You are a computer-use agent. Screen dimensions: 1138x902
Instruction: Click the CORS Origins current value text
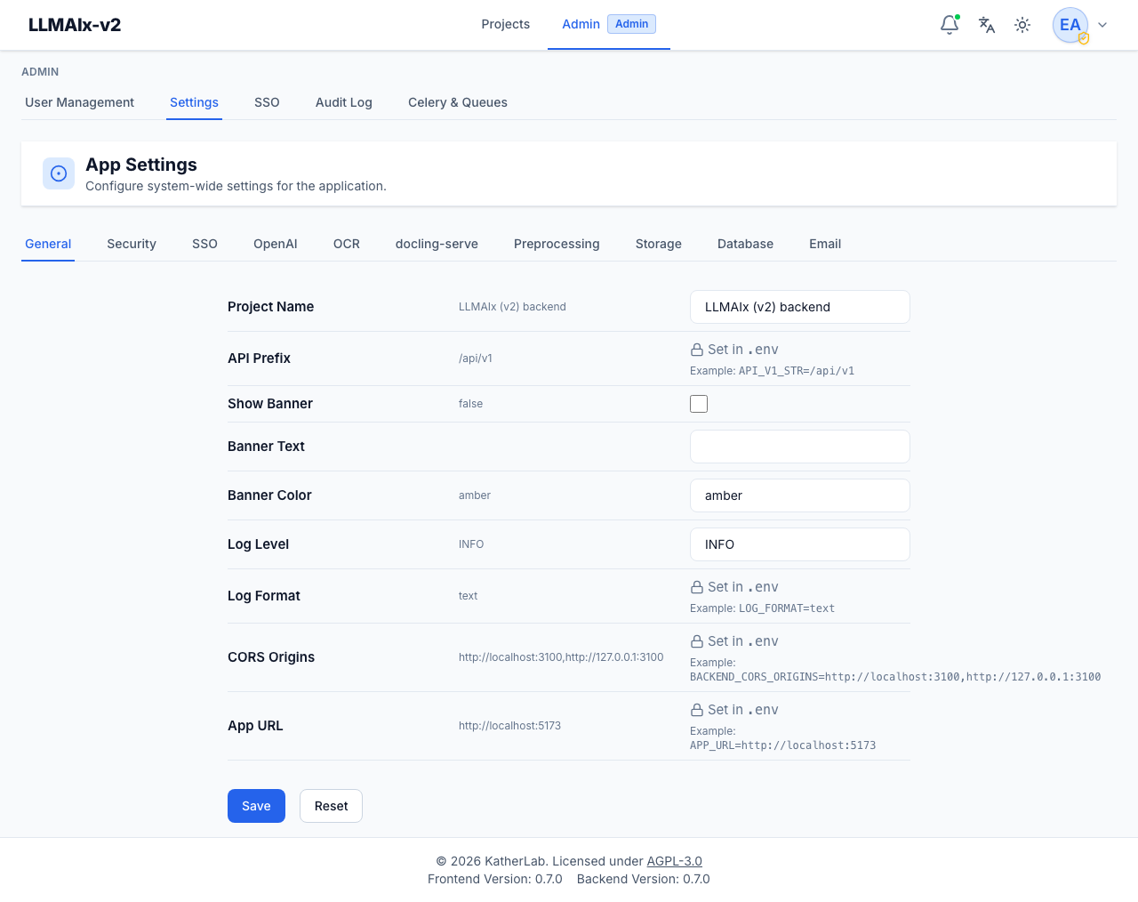point(561,657)
